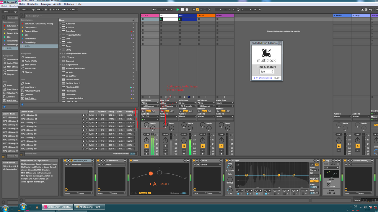Open the 1 Bar quantization dropdown
Image resolution: width=378 pixels, height=212 pixels.
click(x=74, y=9)
